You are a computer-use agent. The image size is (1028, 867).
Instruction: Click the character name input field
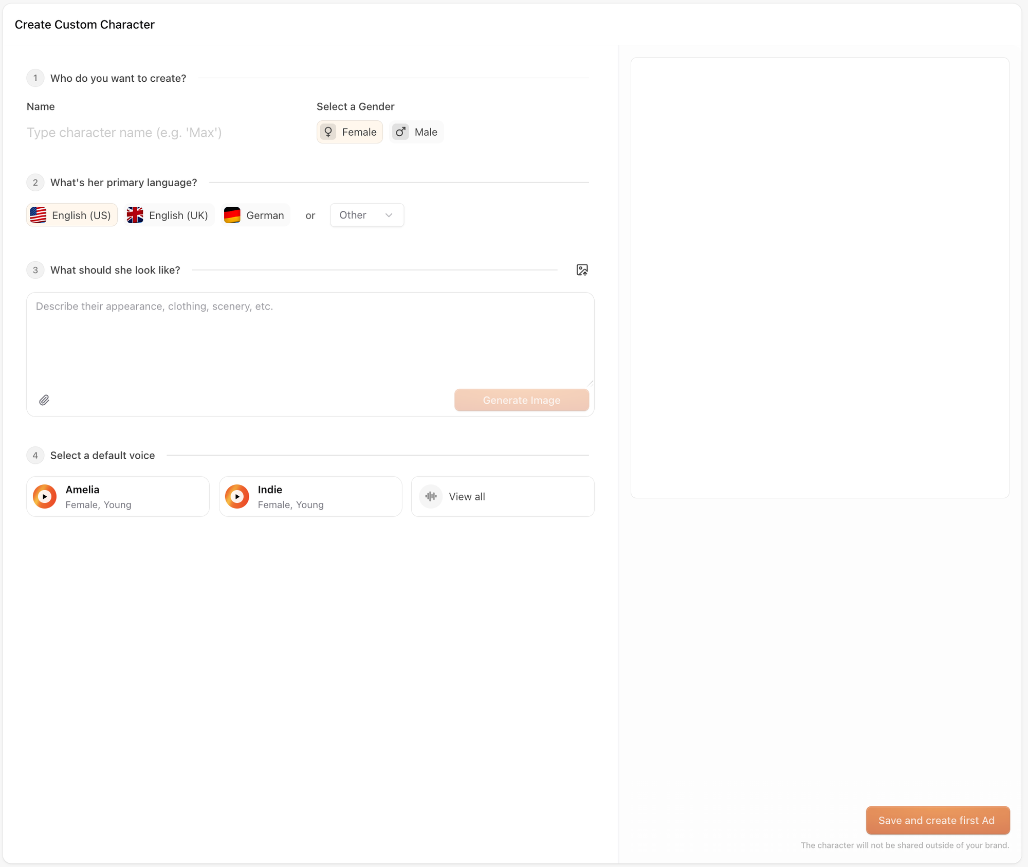154,133
